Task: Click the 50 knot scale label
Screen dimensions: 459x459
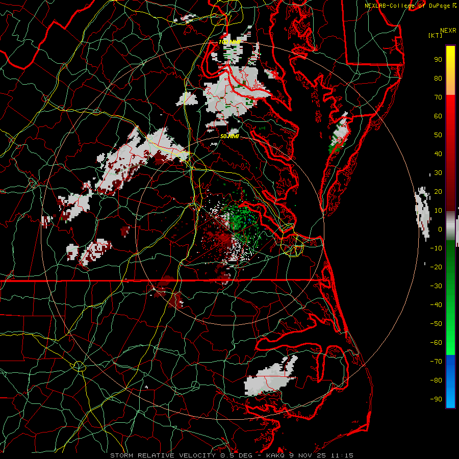Action: pyautogui.click(x=438, y=135)
